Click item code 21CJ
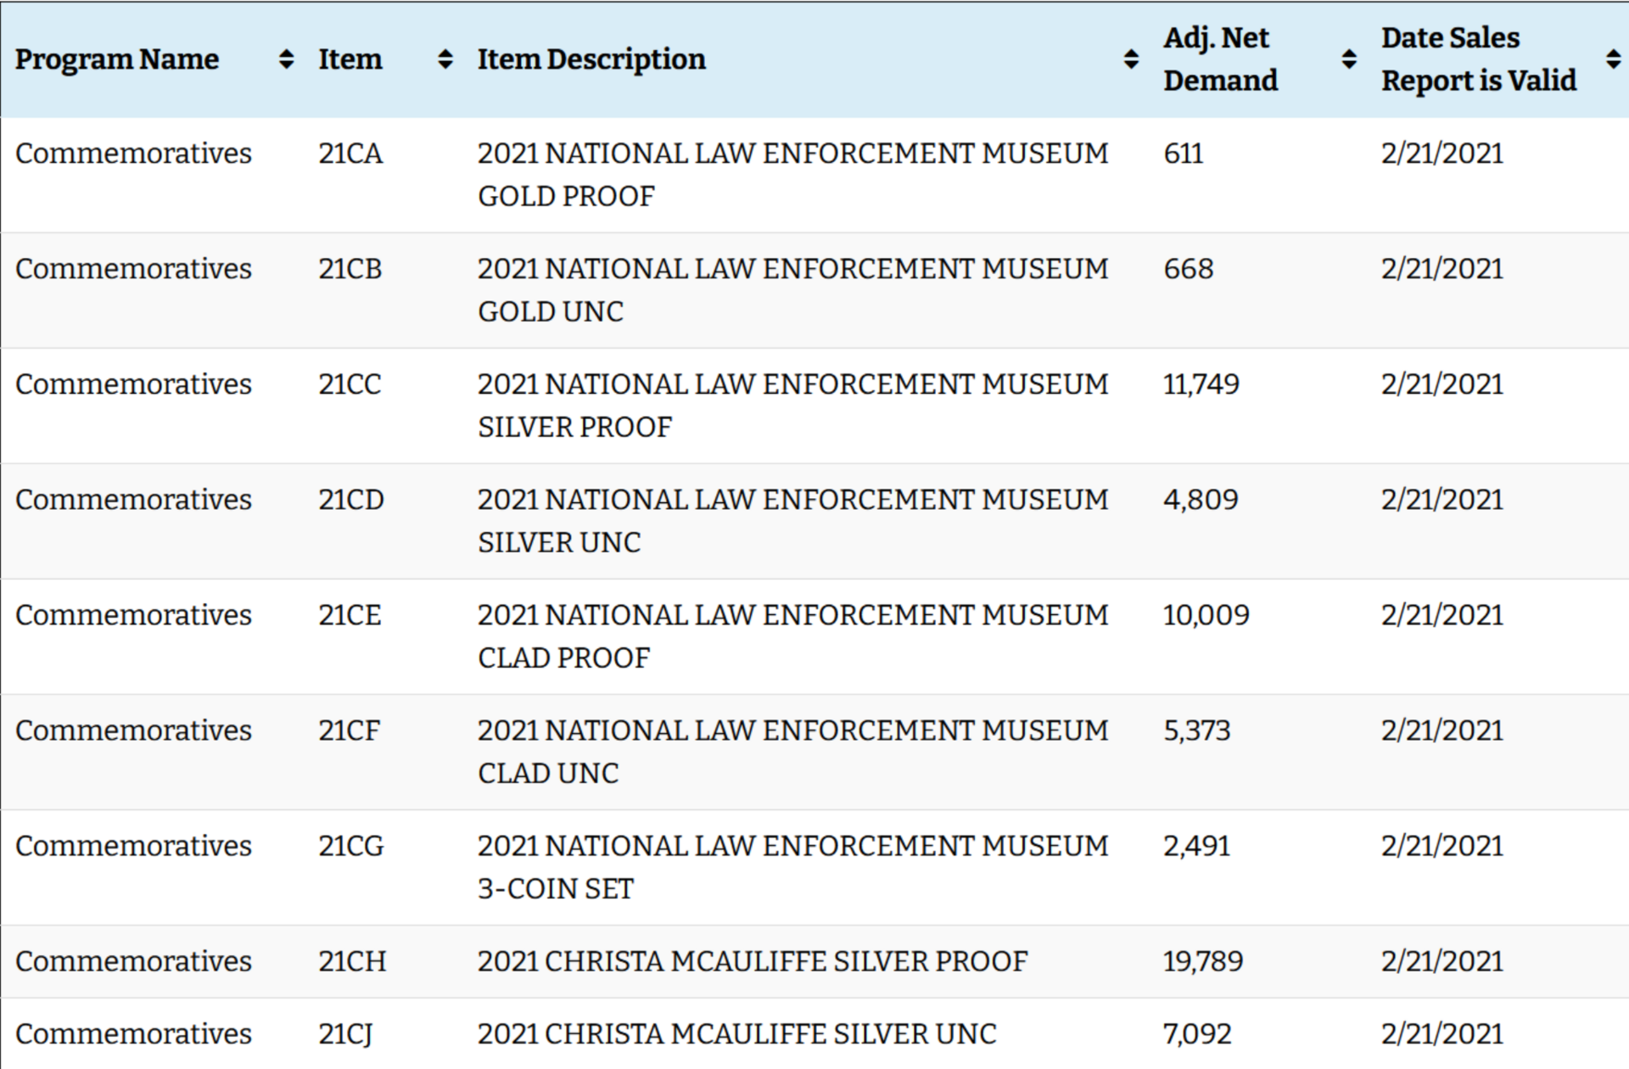This screenshot has height=1069, width=1629. click(344, 1034)
